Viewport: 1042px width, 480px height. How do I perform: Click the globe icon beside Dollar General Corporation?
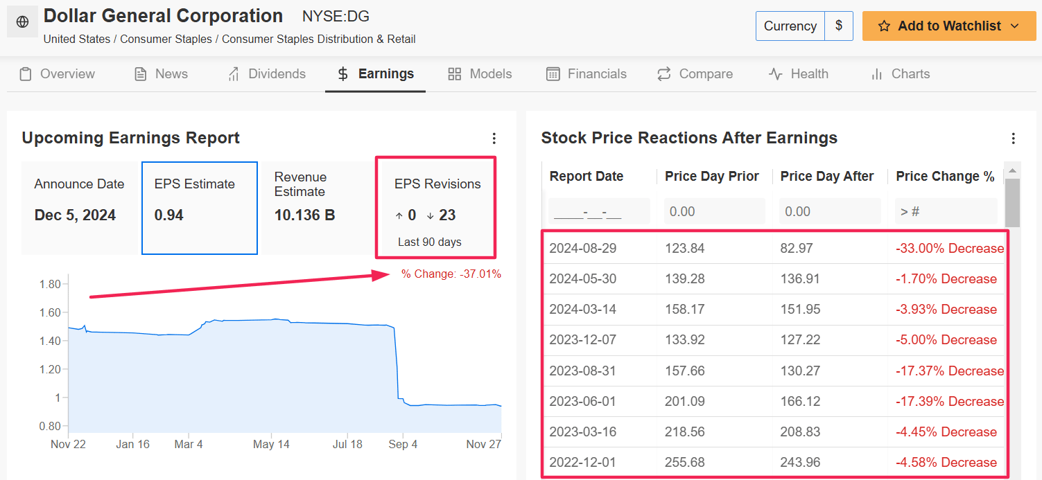pos(22,22)
